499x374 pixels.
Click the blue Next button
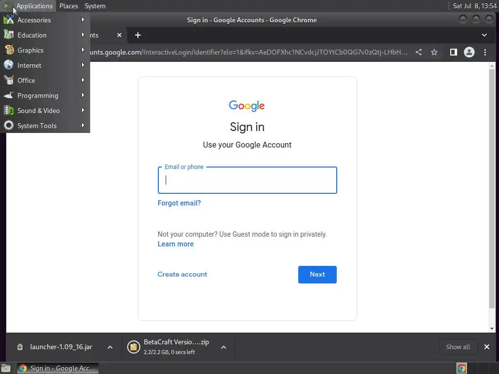(x=317, y=275)
